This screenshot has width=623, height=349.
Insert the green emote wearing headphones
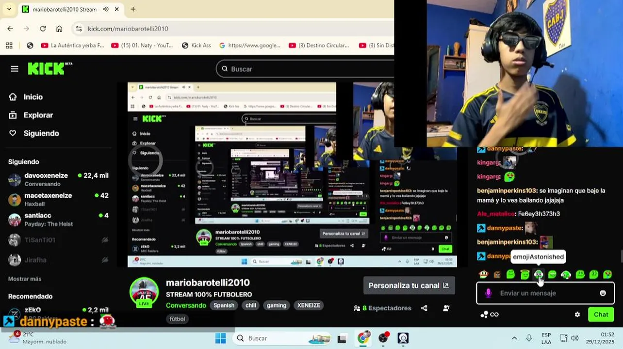(x=566, y=274)
